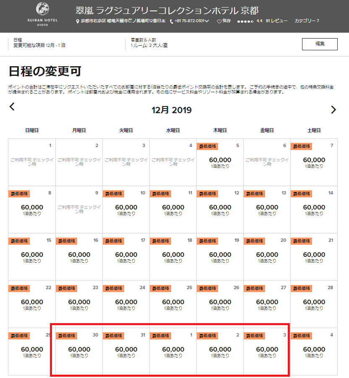The image size is (349, 378).
Task: Select December 11 date cell
Action: [173, 209]
